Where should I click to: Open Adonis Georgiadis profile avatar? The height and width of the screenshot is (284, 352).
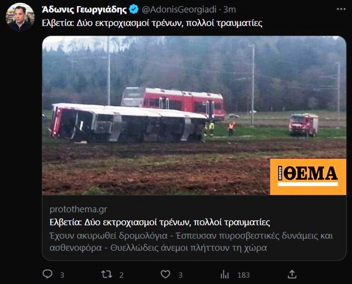pos(20,17)
